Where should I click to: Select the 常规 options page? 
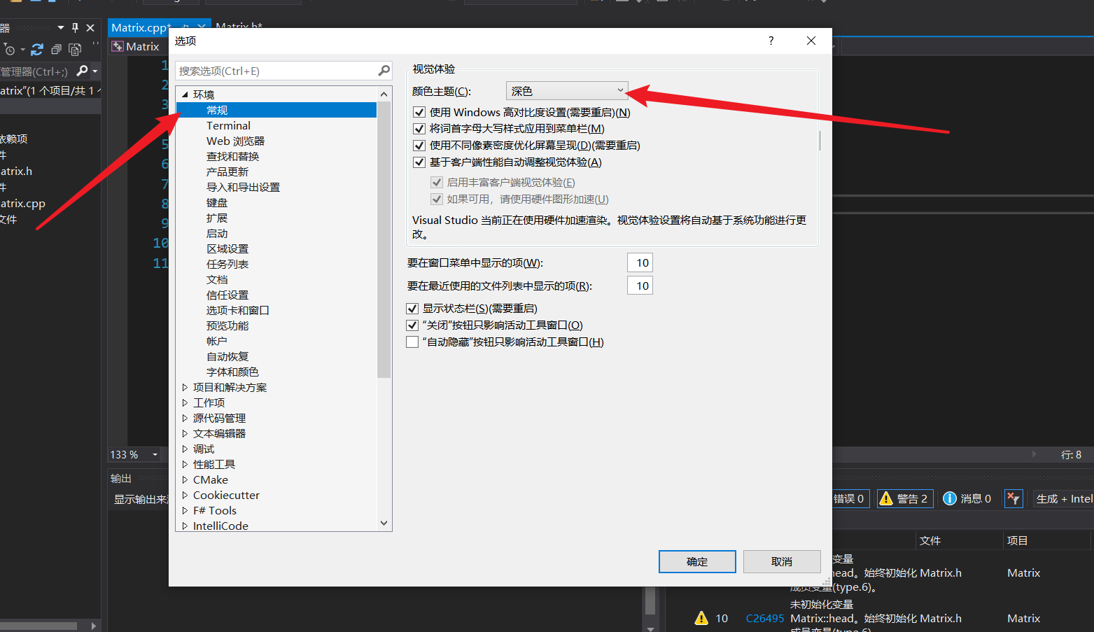[x=217, y=110]
